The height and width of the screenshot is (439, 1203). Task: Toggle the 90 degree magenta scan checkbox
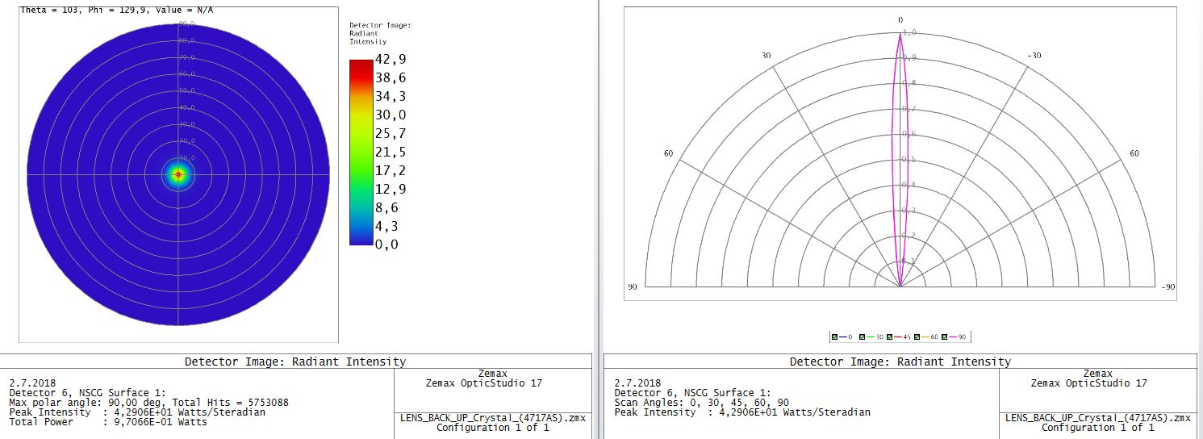(x=944, y=337)
